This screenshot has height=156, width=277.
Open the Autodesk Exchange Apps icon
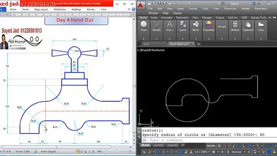click(x=254, y=3)
